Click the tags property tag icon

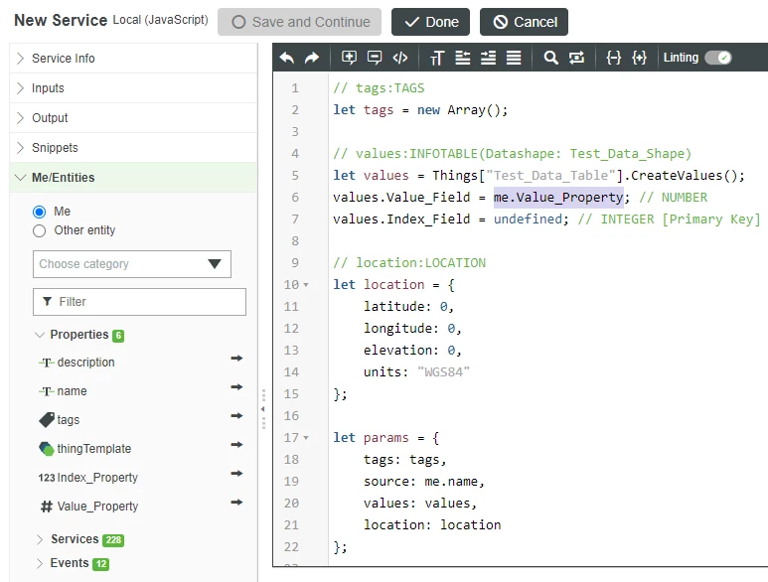tap(47, 419)
